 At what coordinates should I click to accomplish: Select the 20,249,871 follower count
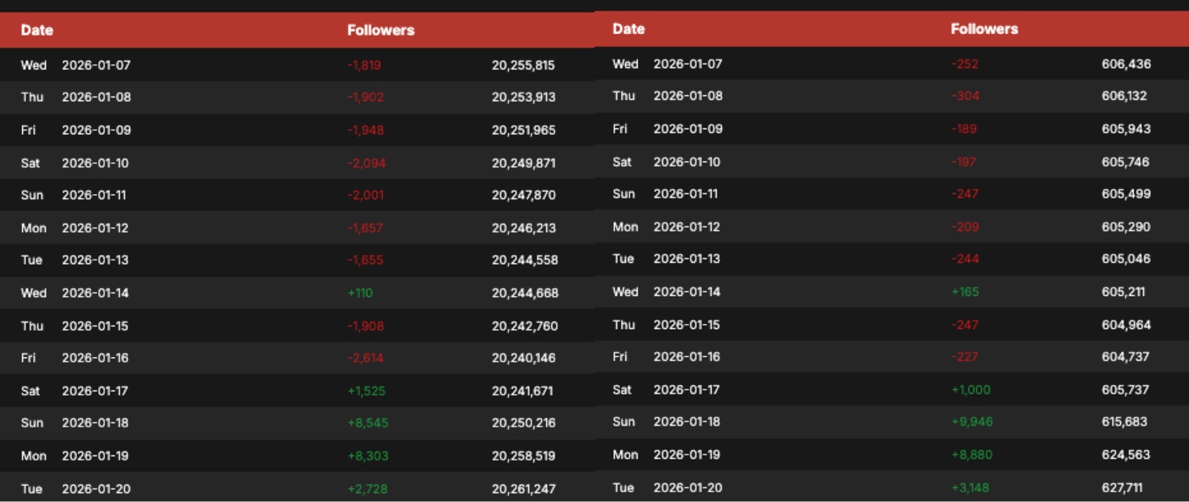[x=523, y=163]
